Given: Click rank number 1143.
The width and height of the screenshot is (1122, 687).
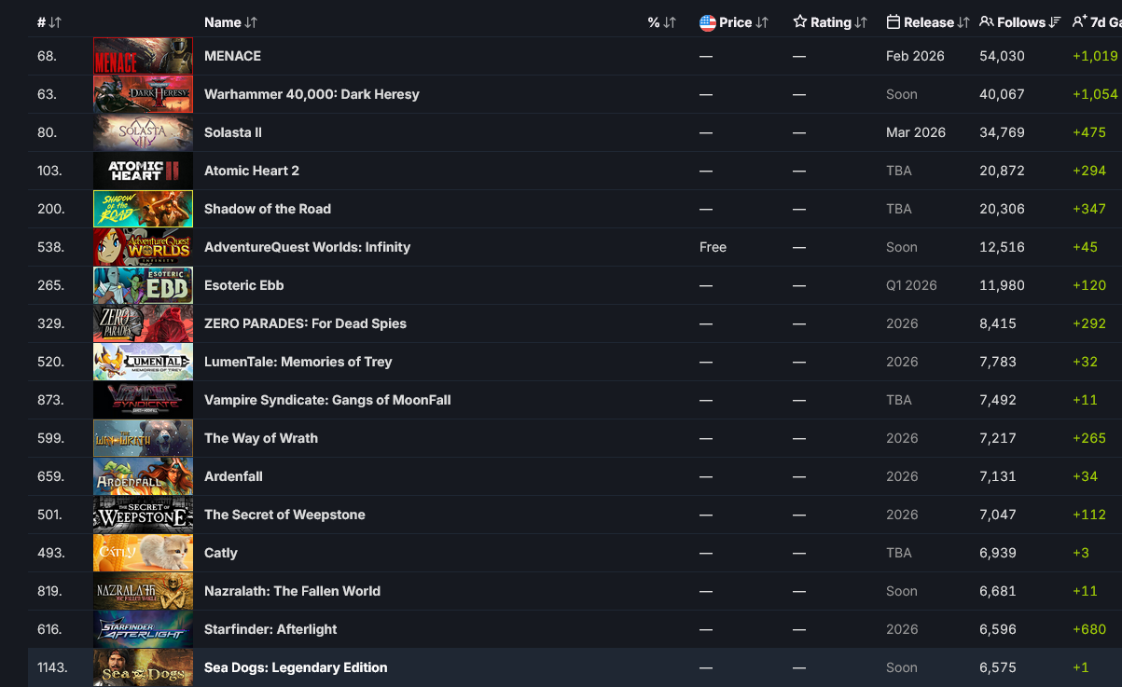Looking at the screenshot, I should [x=52, y=667].
